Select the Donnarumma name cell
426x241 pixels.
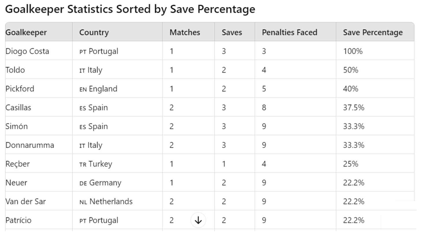(x=29, y=145)
